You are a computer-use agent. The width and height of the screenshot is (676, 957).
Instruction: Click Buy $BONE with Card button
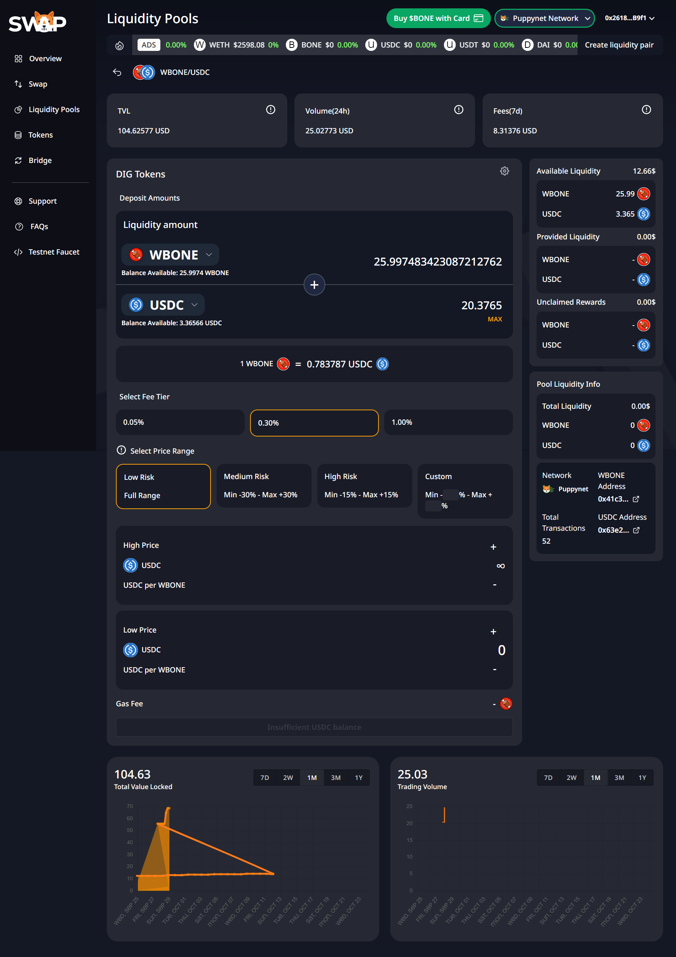coord(438,18)
